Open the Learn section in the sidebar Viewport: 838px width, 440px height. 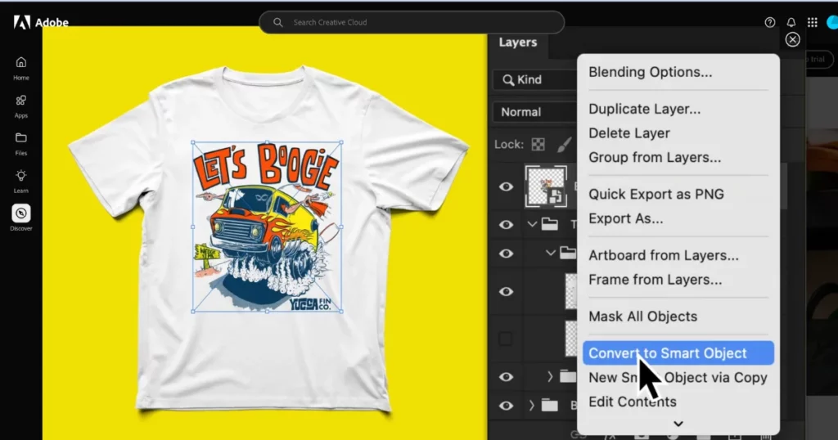coord(20,182)
